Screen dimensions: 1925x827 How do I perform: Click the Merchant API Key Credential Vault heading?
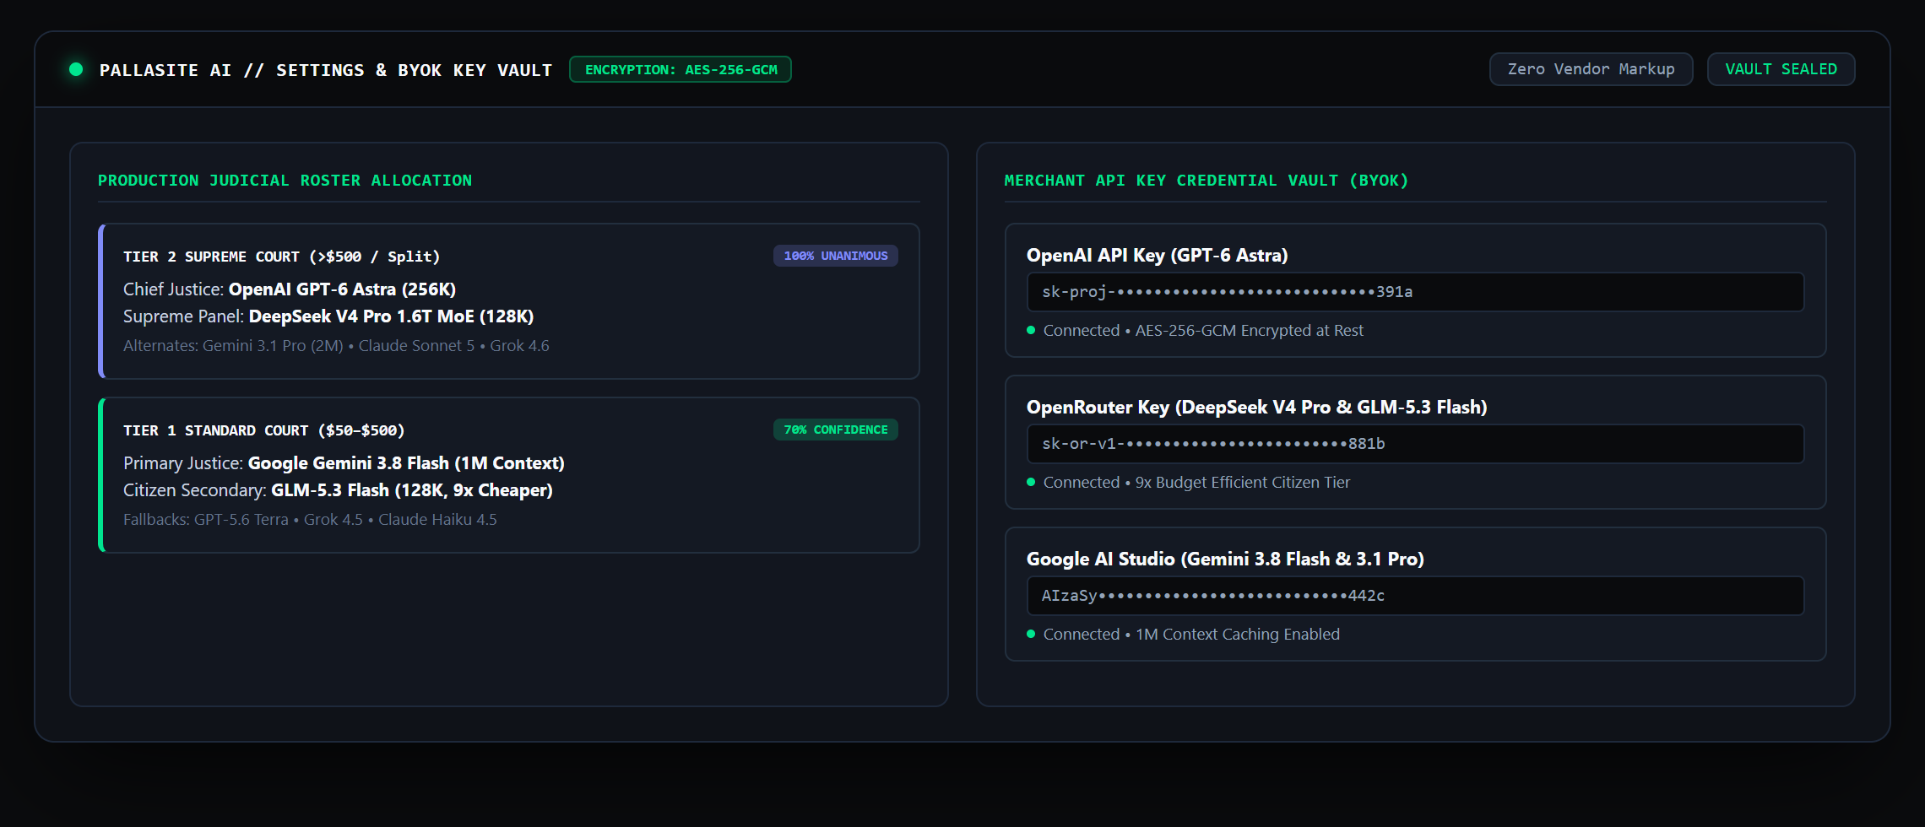click(1206, 181)
